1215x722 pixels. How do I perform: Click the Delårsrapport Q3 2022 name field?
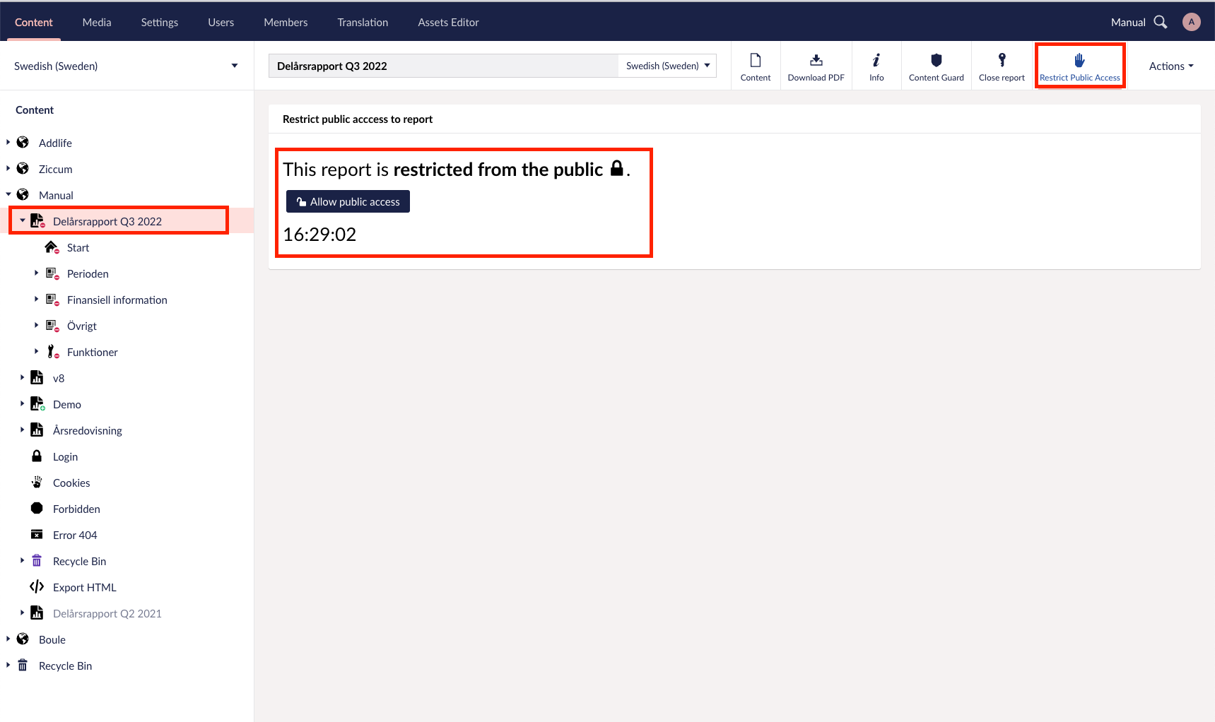pyautogui.click(x=443, y=66)
